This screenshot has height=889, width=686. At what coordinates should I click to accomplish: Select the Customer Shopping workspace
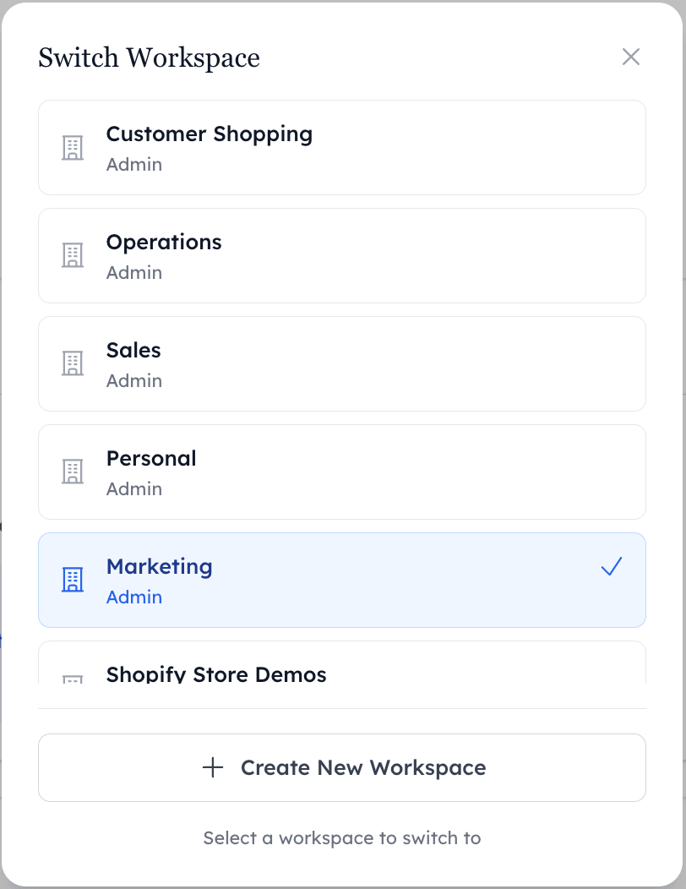click(x=342, y=147)
